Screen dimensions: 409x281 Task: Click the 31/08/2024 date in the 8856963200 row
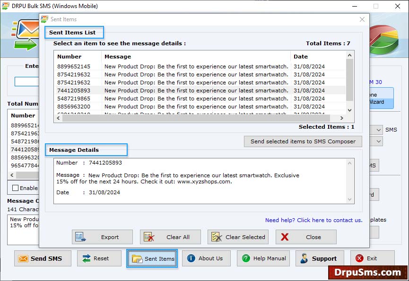[309, 107]
